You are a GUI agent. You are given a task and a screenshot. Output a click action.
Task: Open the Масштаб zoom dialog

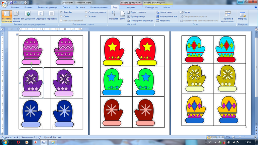[x=114, y=15]
